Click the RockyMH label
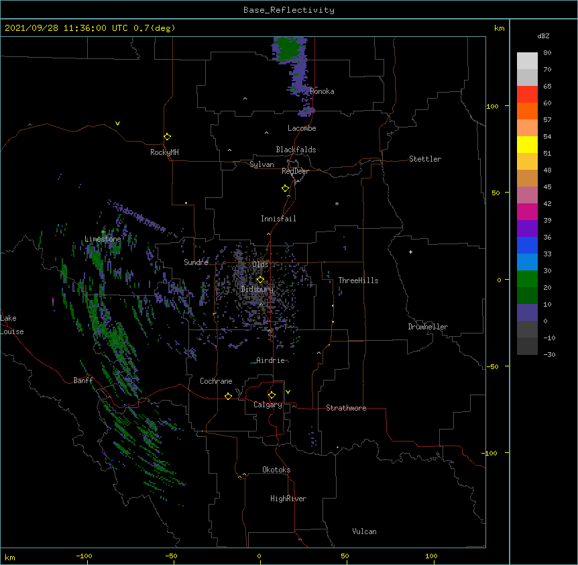Image resolution: width=578 pixels, height=565 pixels. coord(164,152)
